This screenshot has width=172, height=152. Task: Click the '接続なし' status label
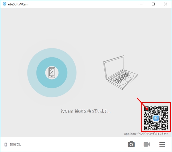click(x=15, y=145)
